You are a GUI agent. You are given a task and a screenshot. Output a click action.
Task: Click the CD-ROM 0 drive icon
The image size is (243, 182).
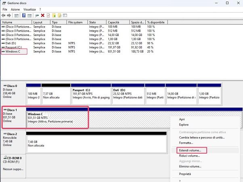click(5, 157)
